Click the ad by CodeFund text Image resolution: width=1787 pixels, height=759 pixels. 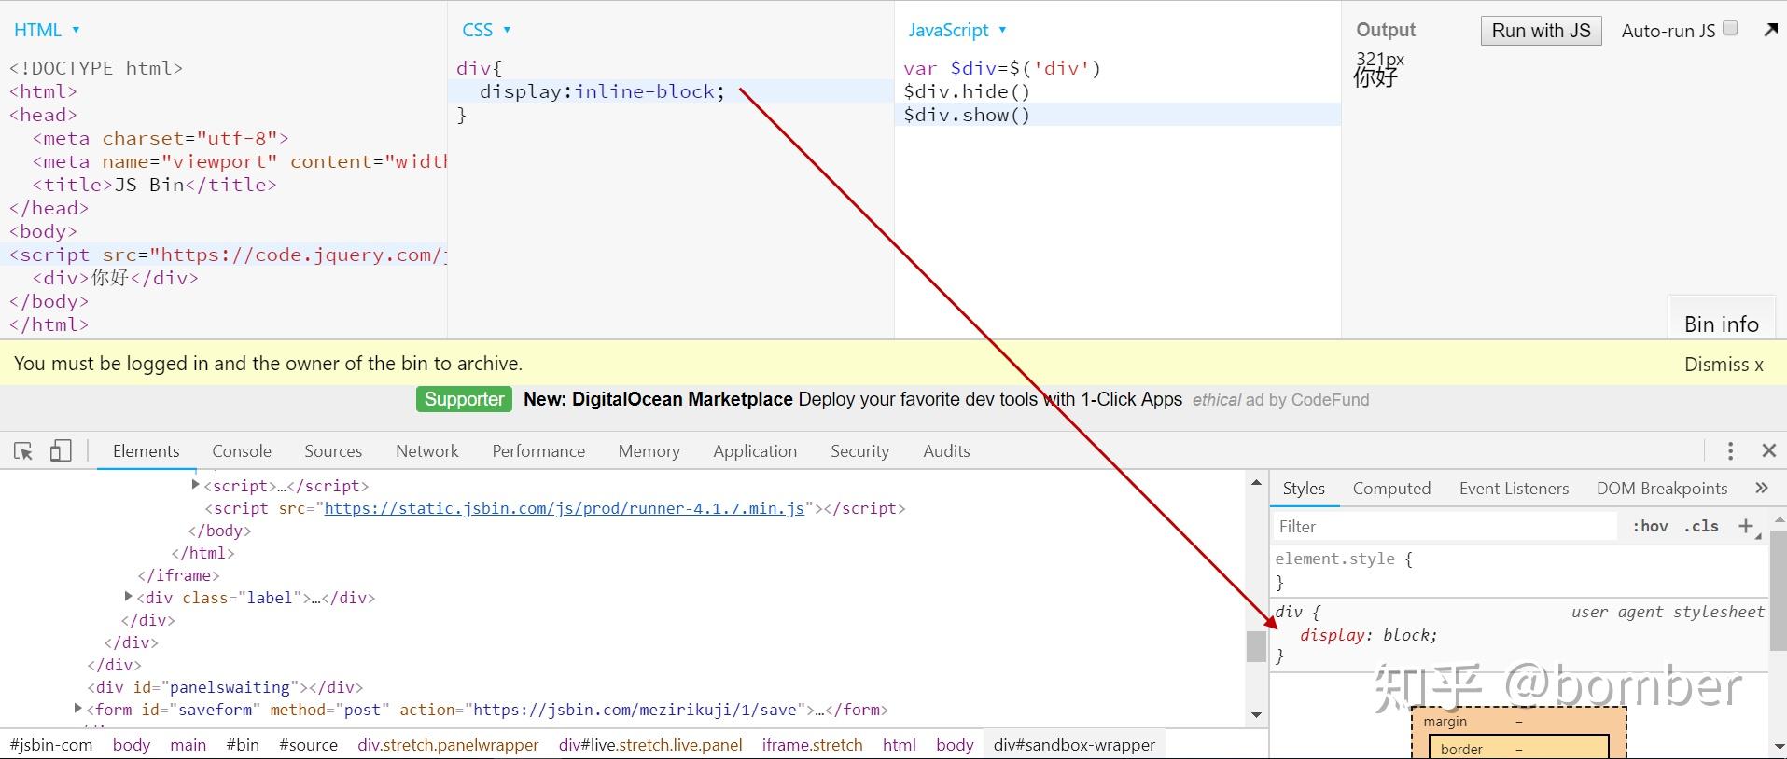1307,400
